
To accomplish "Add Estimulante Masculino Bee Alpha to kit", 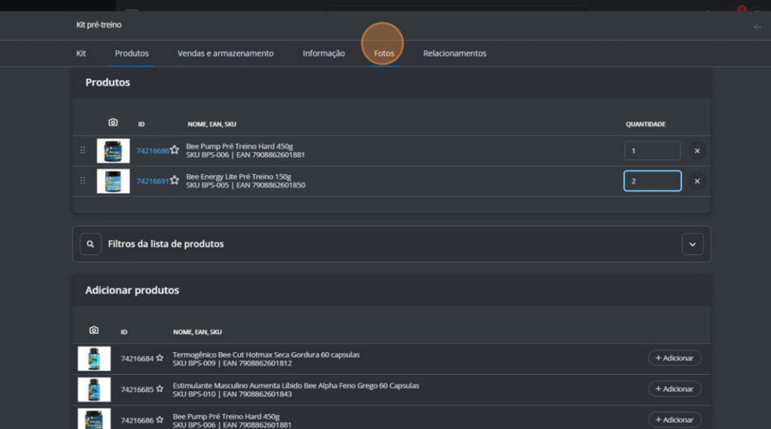I will tap(675, 388).
